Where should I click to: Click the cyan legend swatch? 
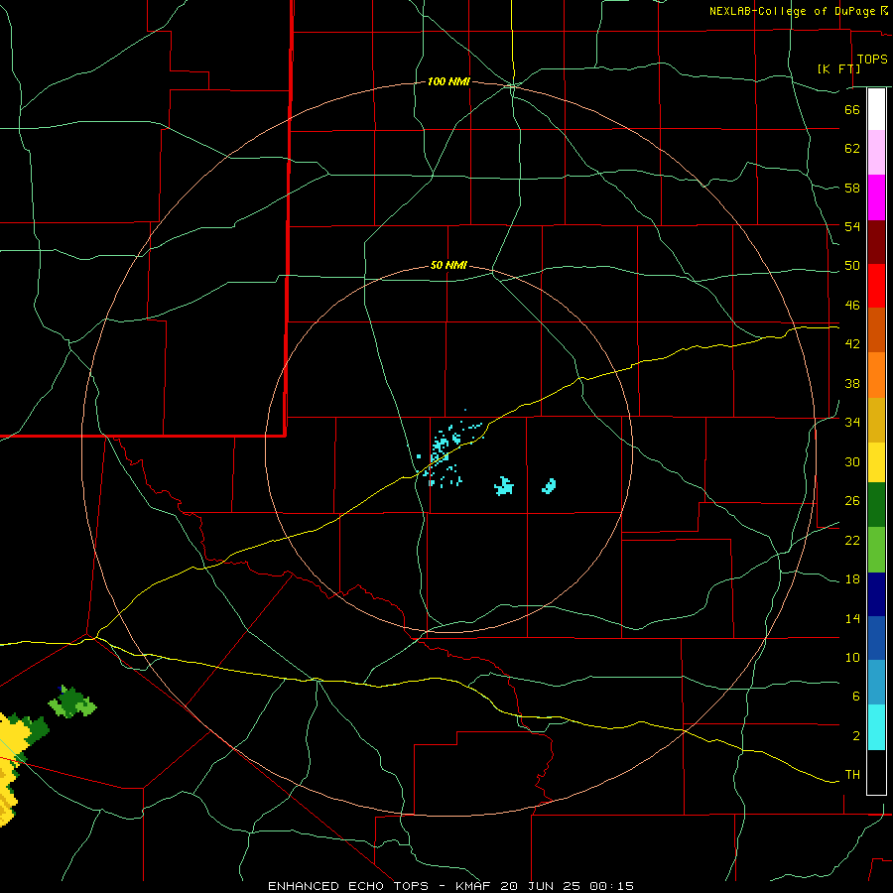(x=876, y=727)
